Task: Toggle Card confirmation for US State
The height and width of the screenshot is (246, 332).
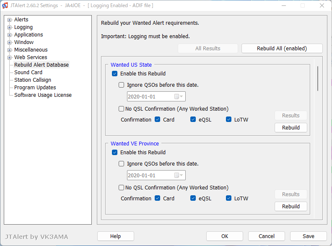Action: 157,119
